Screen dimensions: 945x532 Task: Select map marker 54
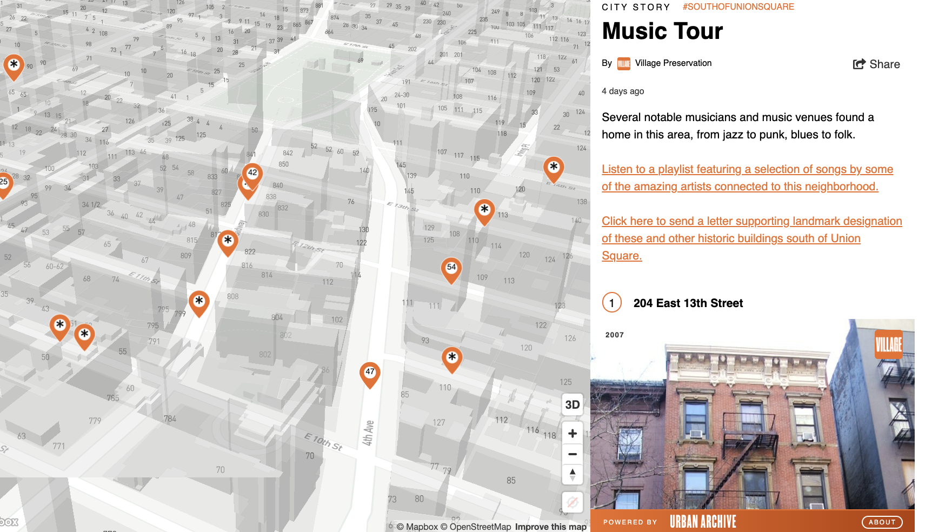pos(451,267)
